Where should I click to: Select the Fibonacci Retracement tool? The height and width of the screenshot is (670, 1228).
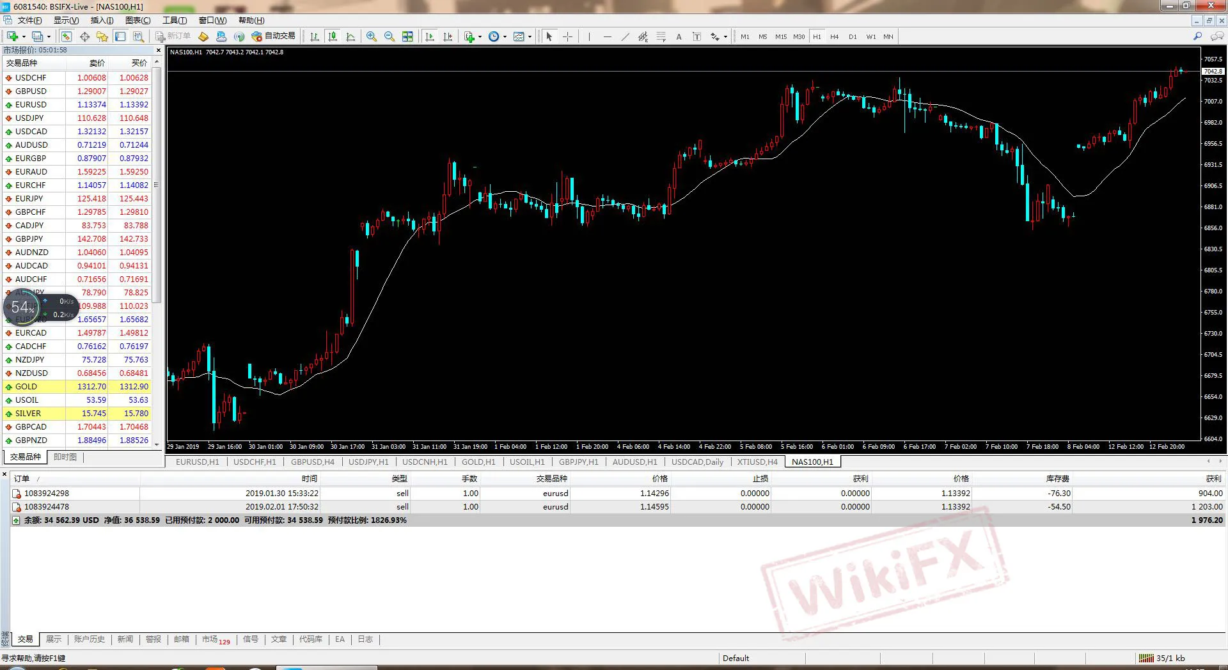coord(661,36)
